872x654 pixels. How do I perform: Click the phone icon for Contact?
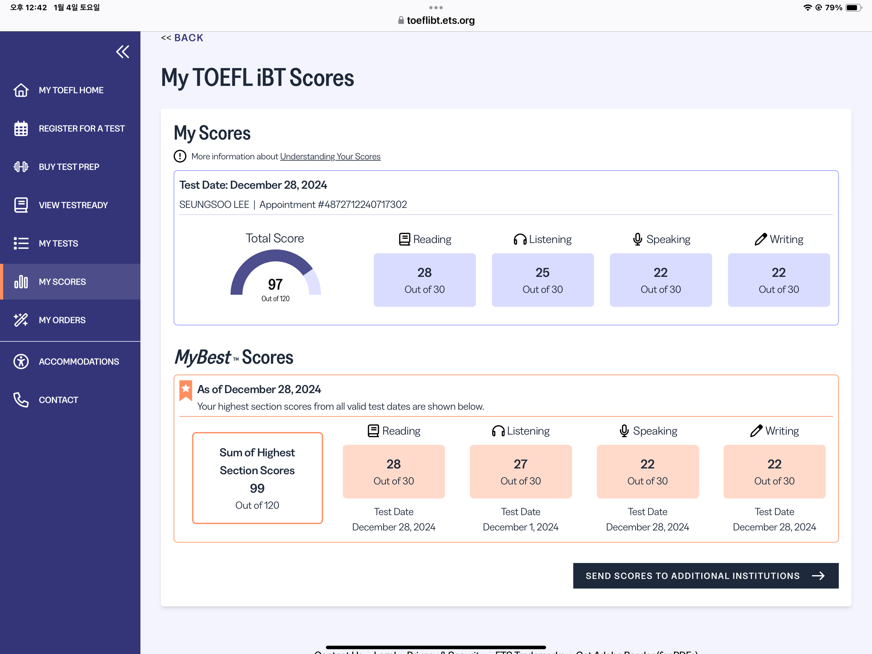pos(21,399)
